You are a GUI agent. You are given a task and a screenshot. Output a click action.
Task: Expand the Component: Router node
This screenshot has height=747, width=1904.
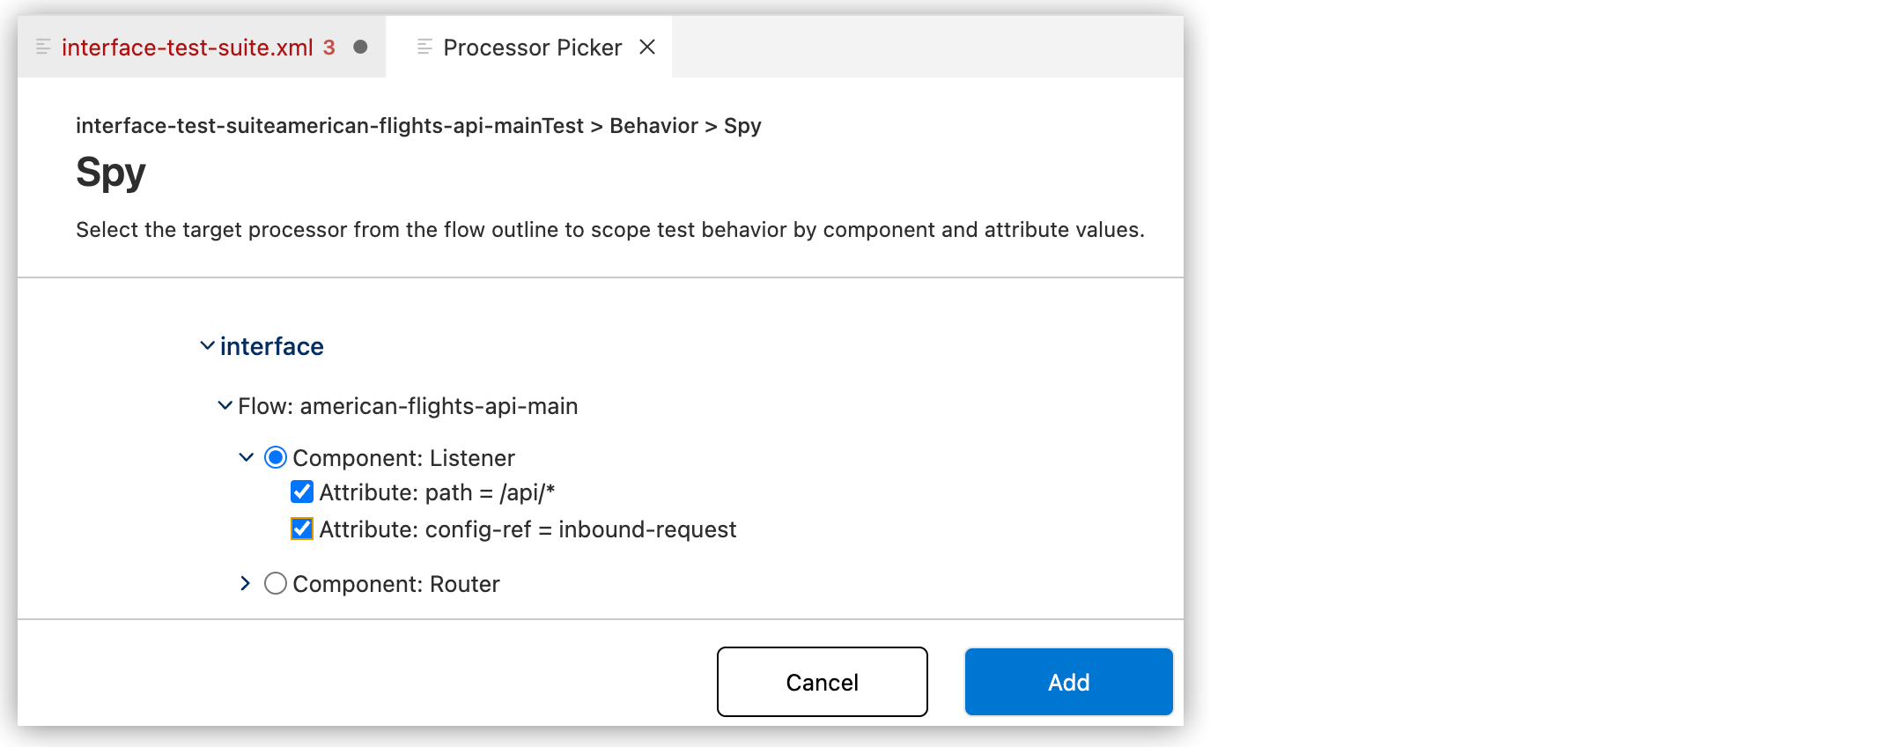pos(245,582)
